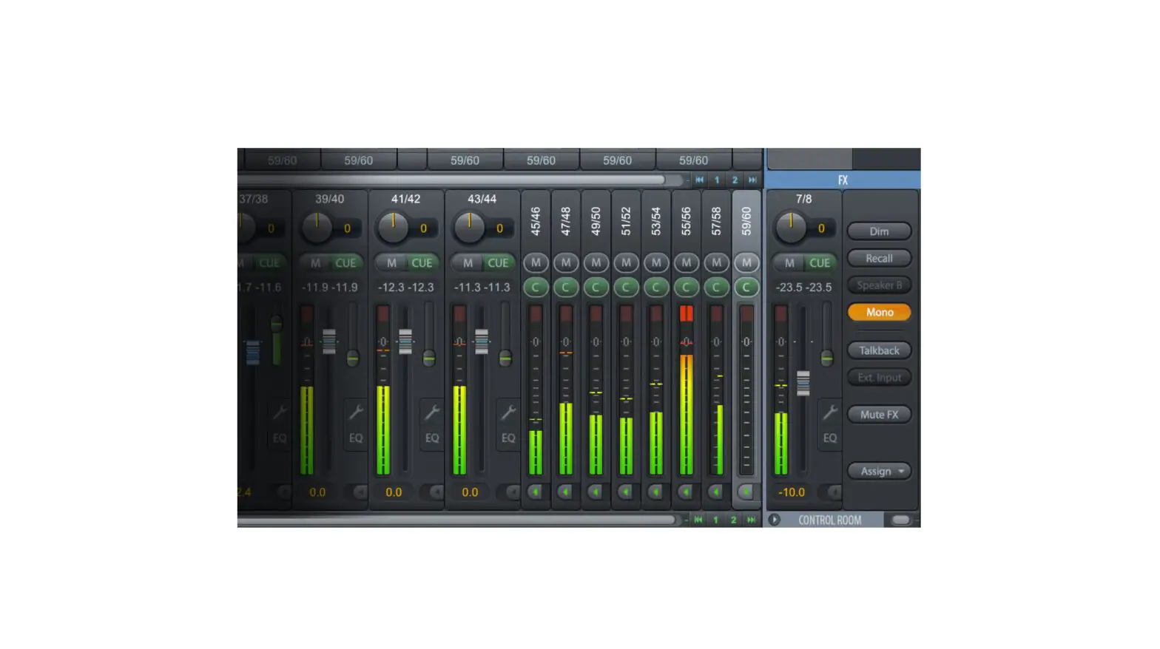Activate the Talkback button
Image resolution: width=1160 pixels, height=649 pixels.
[x=880, y=350]
